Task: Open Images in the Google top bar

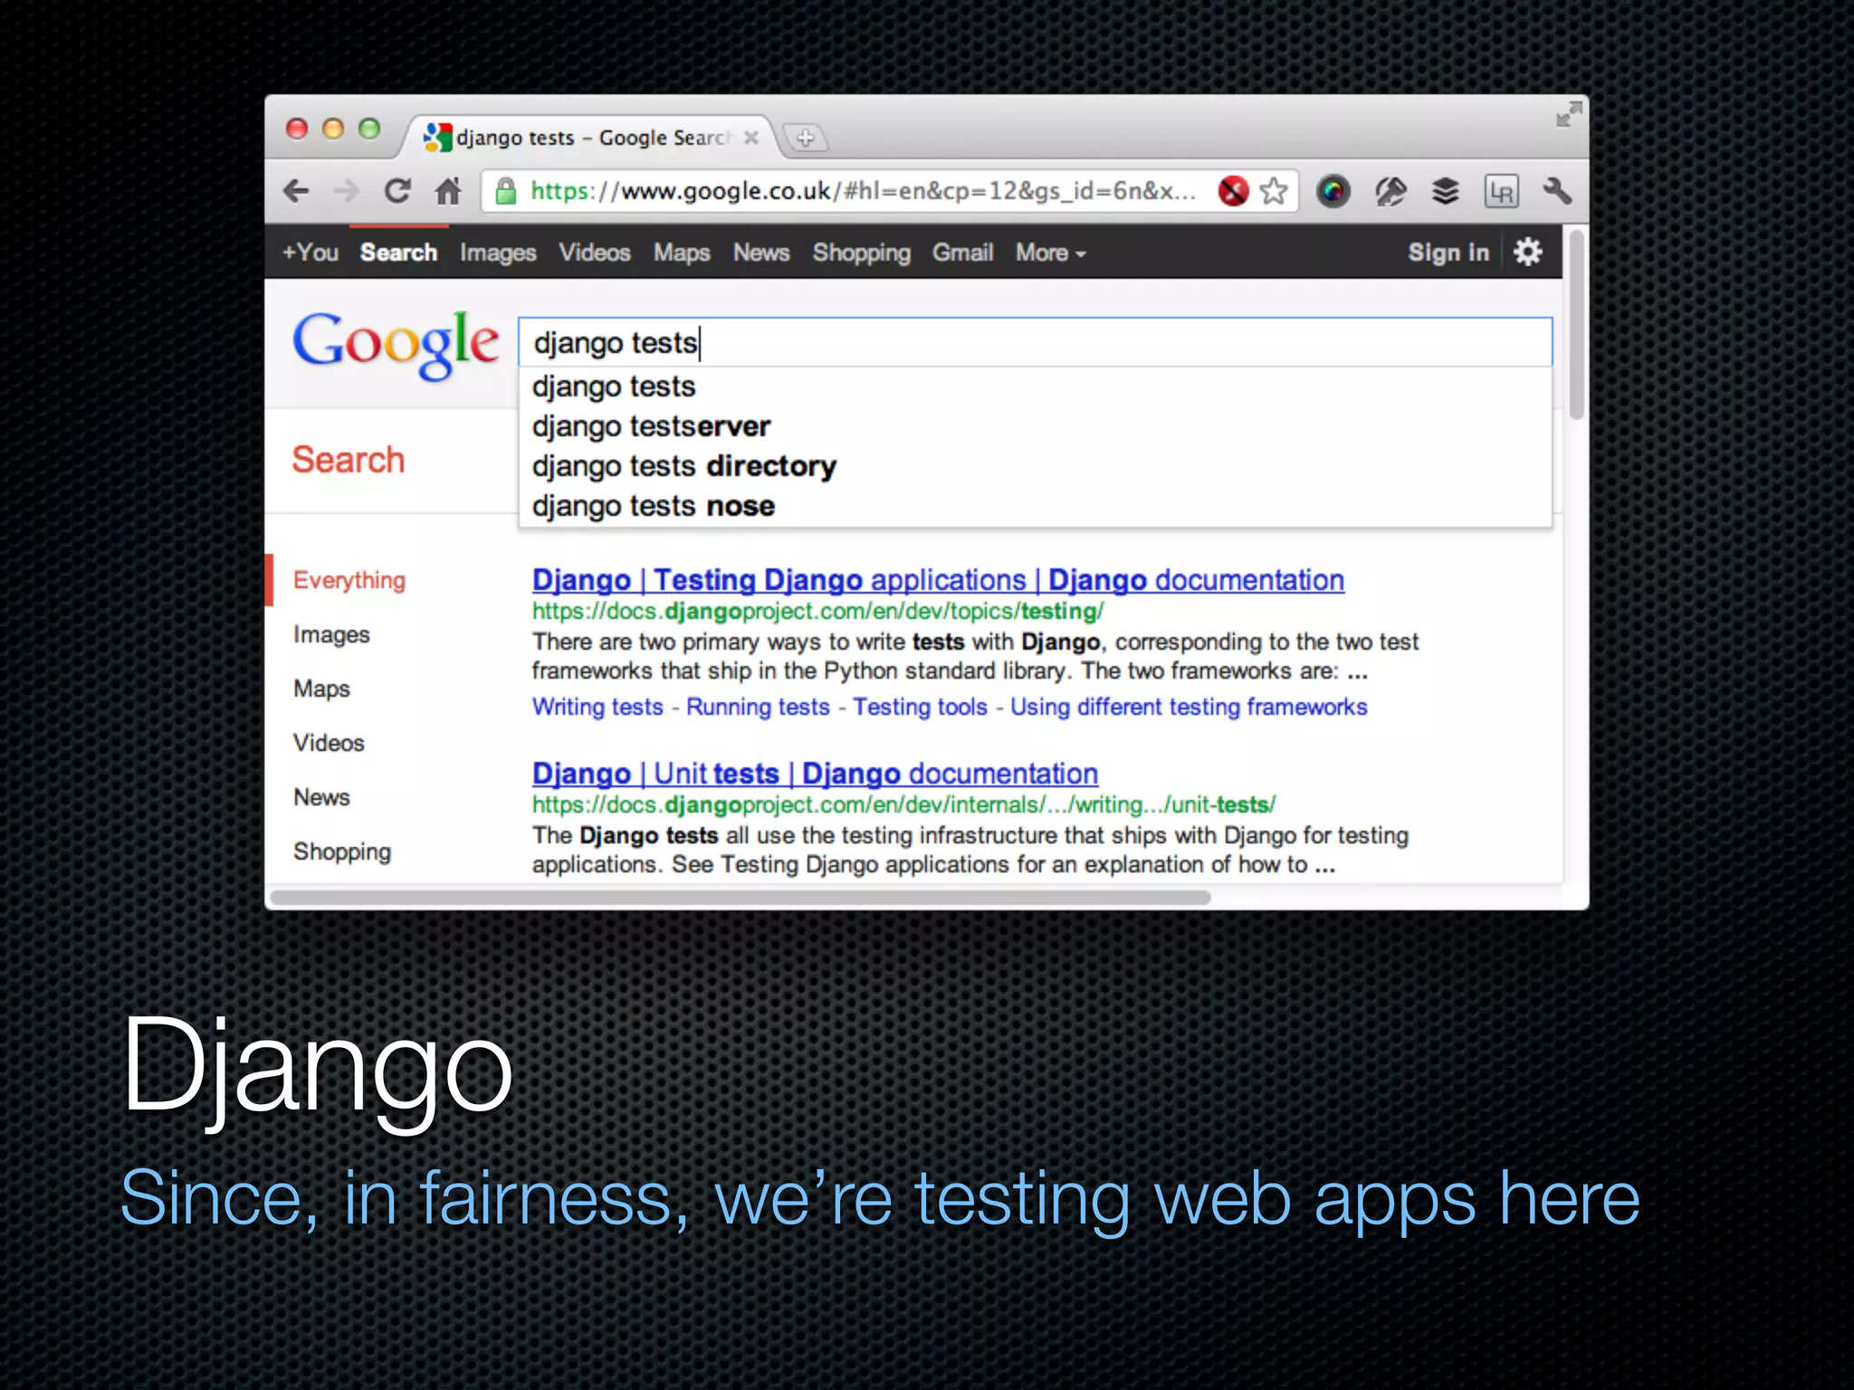Action: pos(498,253)
